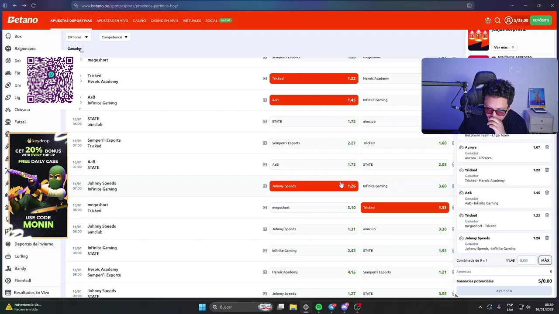
Task: Click MÁX stake button
Action: point(545,260)
